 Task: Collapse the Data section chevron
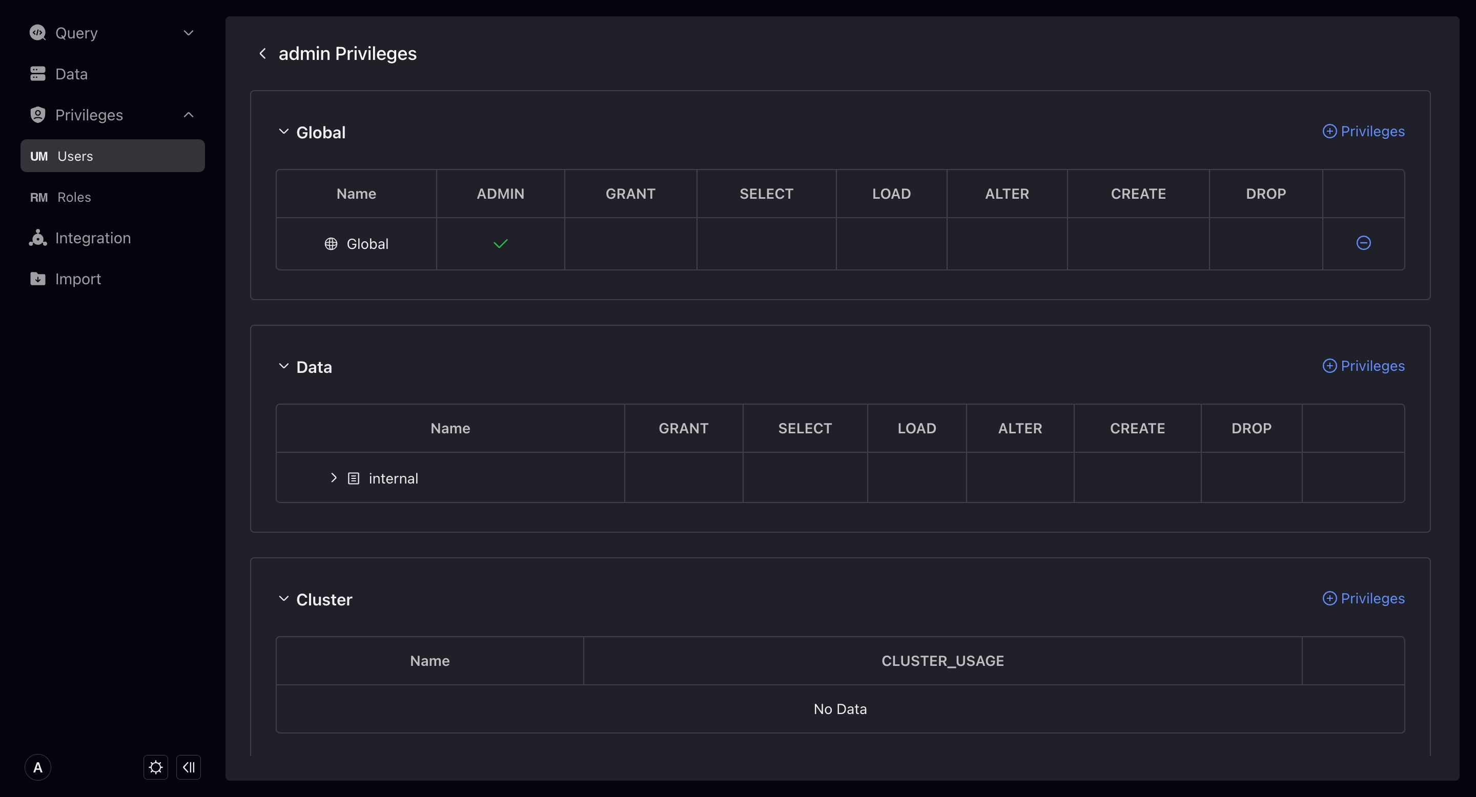pyautogui.click(x=283, y=366)
